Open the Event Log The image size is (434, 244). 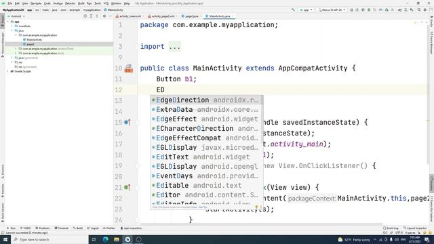tap(391, 228)
